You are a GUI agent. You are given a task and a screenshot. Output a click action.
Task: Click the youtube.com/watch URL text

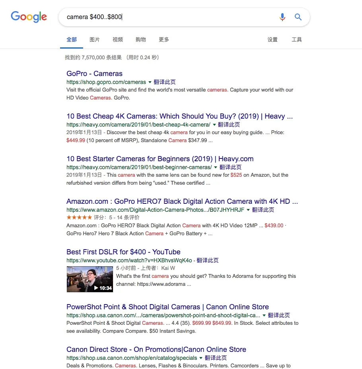(129, 260)
